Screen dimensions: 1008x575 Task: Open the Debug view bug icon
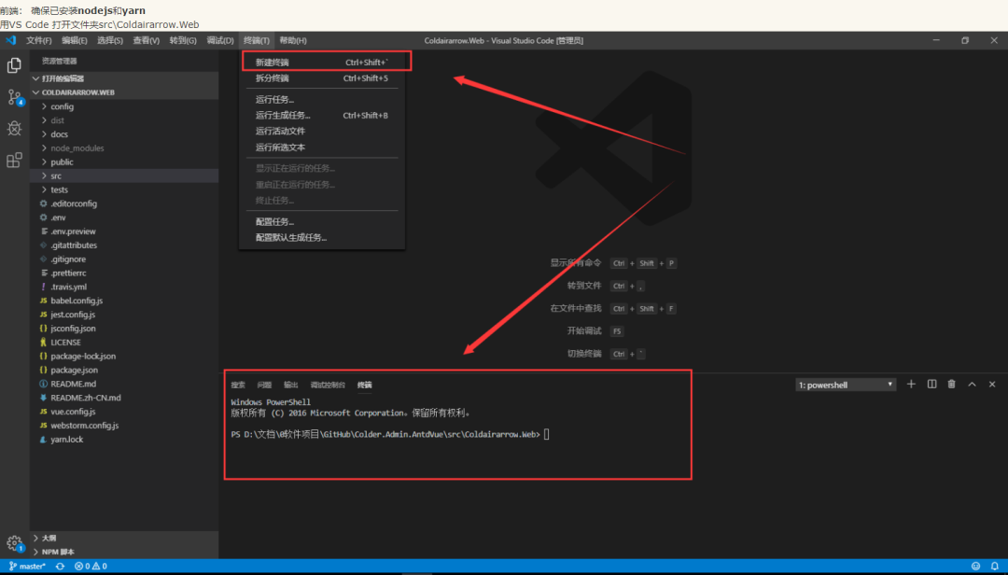pos(14,128)
